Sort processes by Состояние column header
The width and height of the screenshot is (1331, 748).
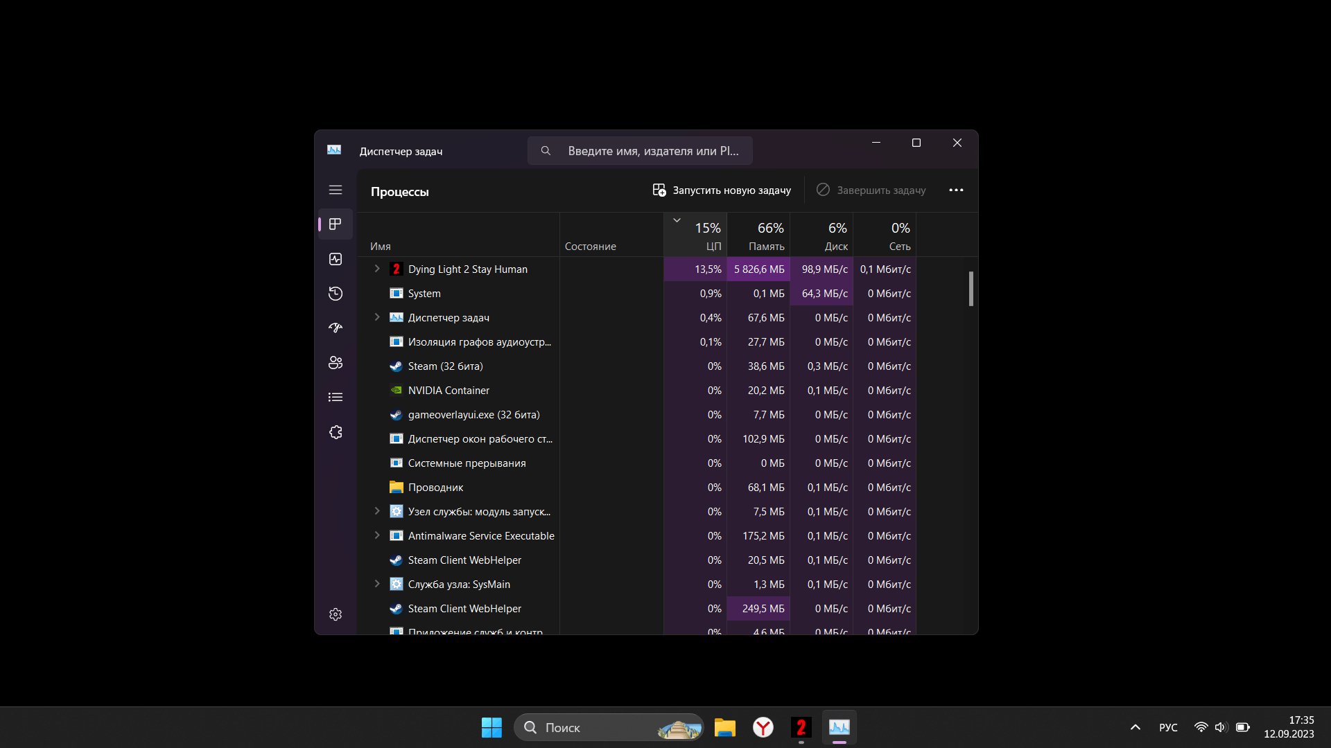(x=611, y=235)
